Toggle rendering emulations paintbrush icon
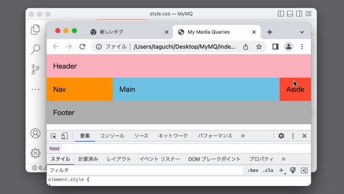Image resolution: width=344 pixels, height=194 pixels. [293, 170]
